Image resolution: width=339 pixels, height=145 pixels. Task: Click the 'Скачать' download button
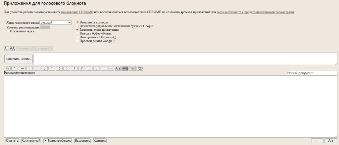tap(12, 140)
